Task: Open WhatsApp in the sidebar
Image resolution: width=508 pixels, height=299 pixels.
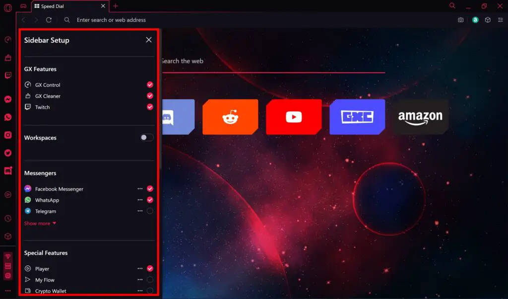Action: tap(8, 117)
